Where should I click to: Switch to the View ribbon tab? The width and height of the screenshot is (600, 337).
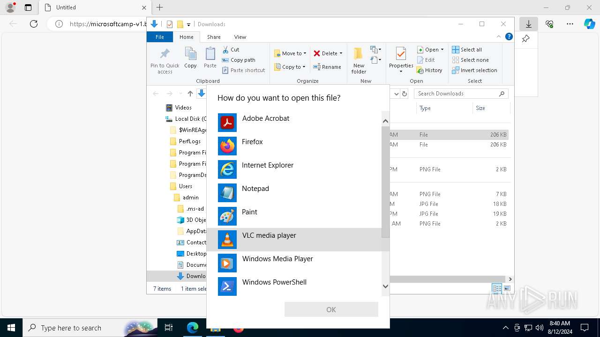(240, 37)
